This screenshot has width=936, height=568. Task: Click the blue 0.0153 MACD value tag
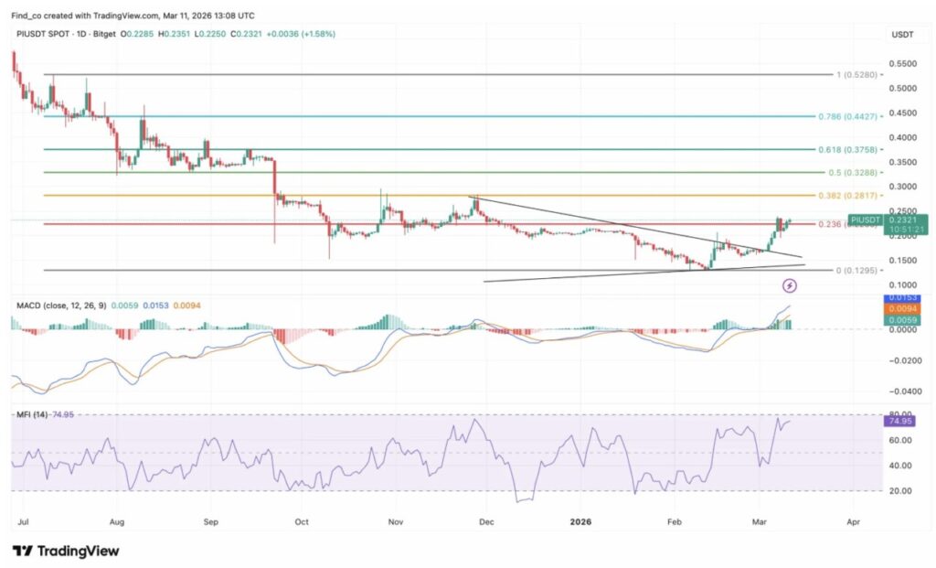[907, 298]
